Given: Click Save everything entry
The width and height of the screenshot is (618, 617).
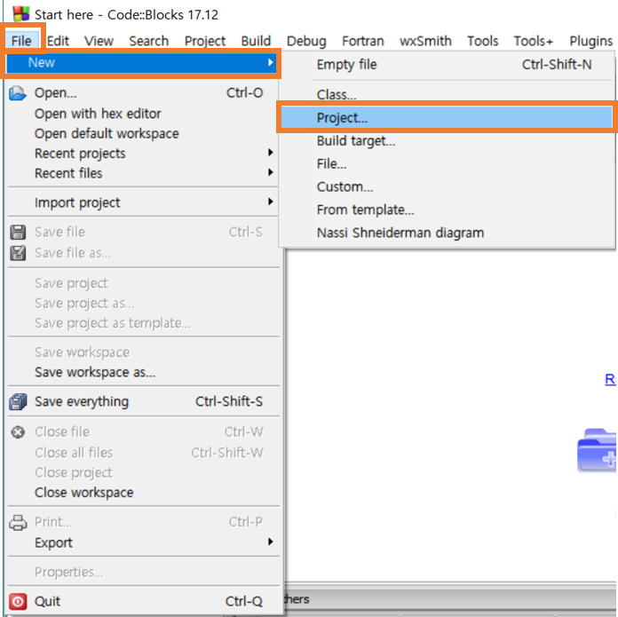Looking at the screenshot, I should coord(143,401).
